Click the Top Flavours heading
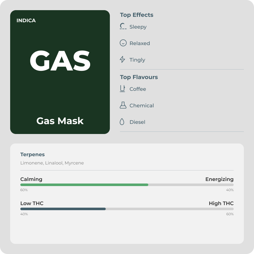Screen dimensions: 254x254 tap(139, 77)
